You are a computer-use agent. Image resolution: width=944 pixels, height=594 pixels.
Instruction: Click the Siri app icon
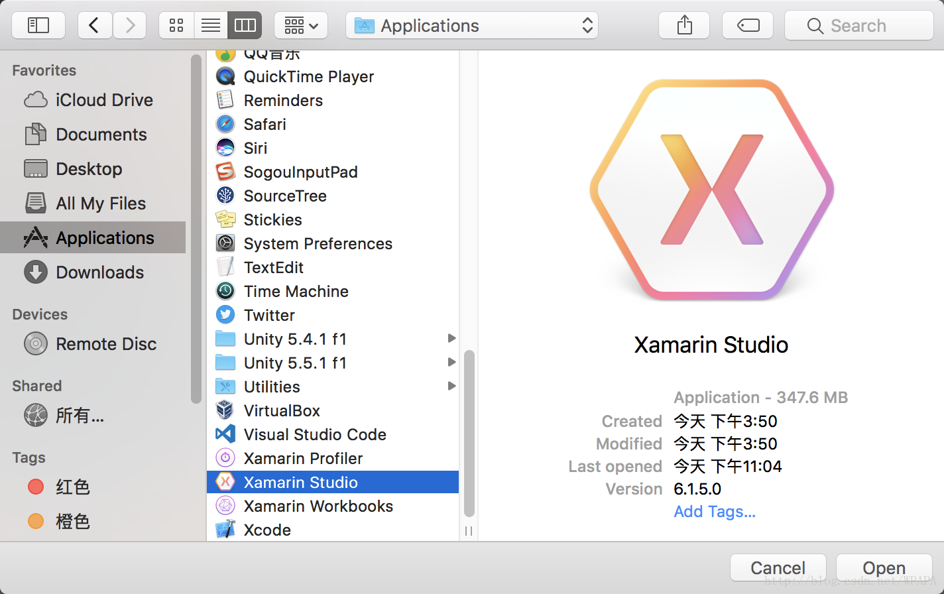pos(225,148)
